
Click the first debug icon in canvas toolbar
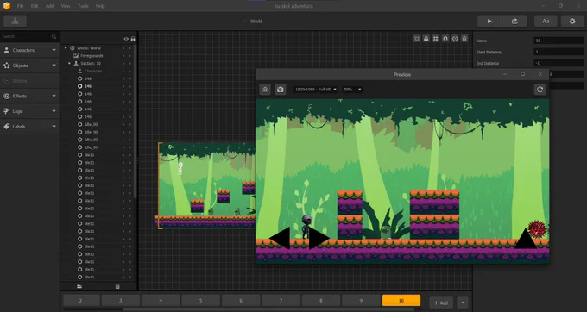pos(417,39)
